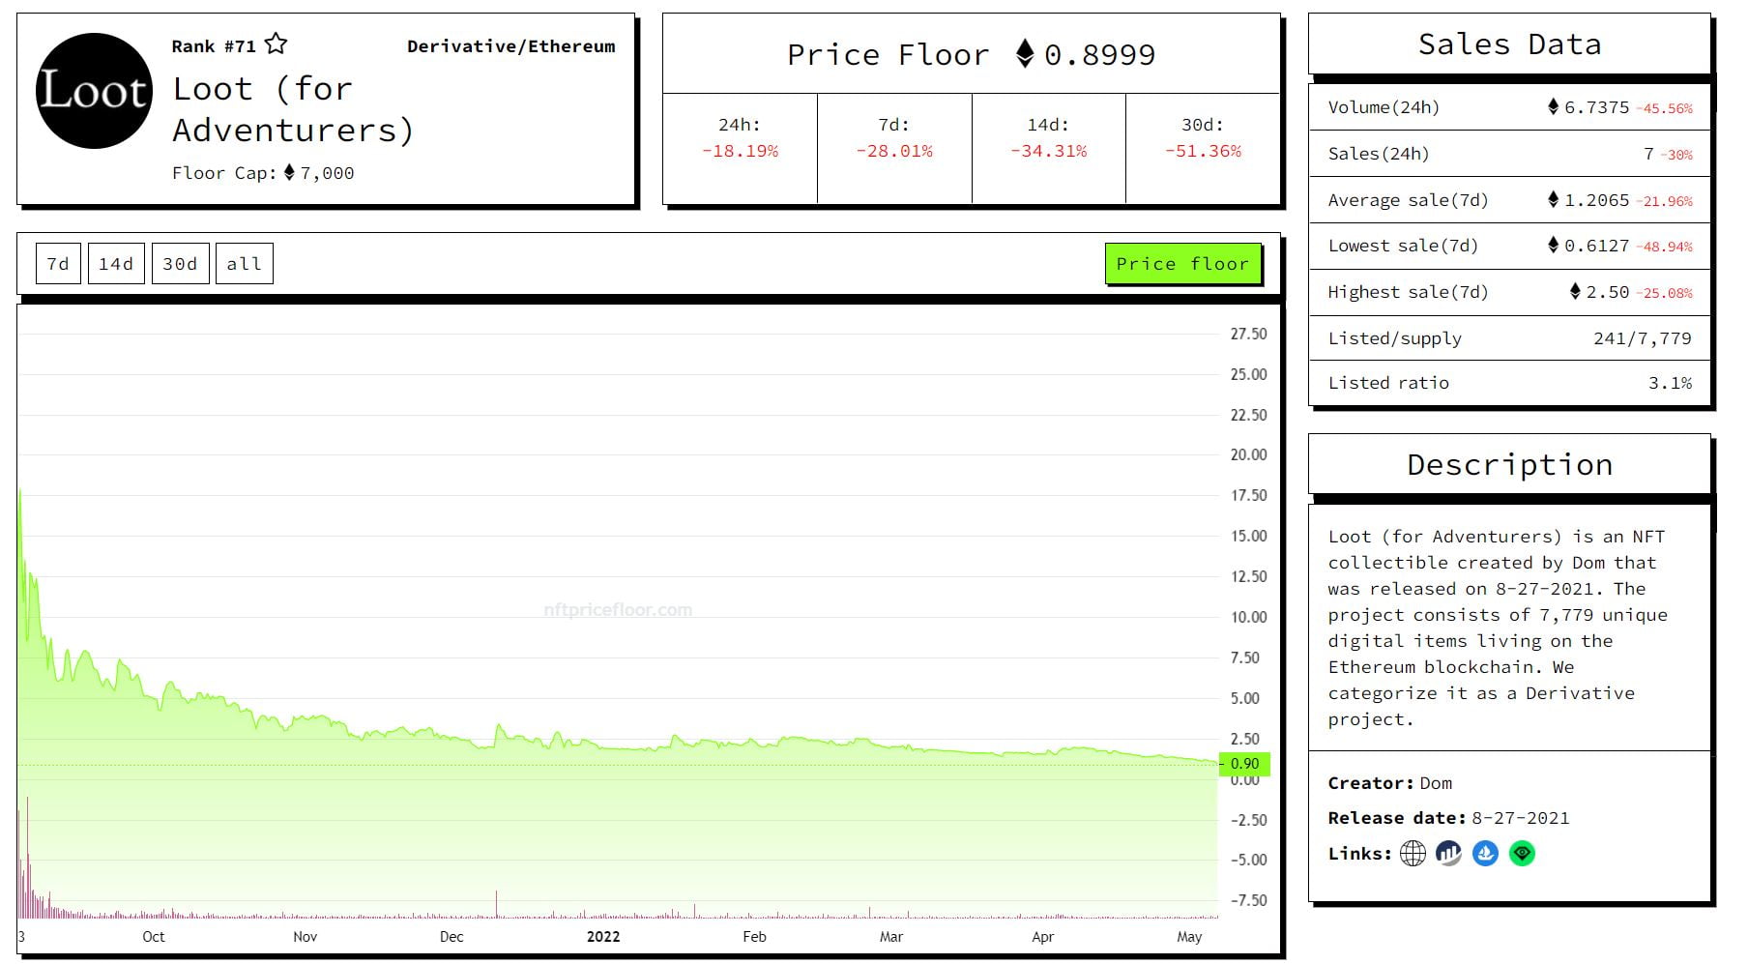Image resolution: width=1748 pixels, height=964 pixels.
Task: Click the Rank #71 label
Action: point(214,45)
